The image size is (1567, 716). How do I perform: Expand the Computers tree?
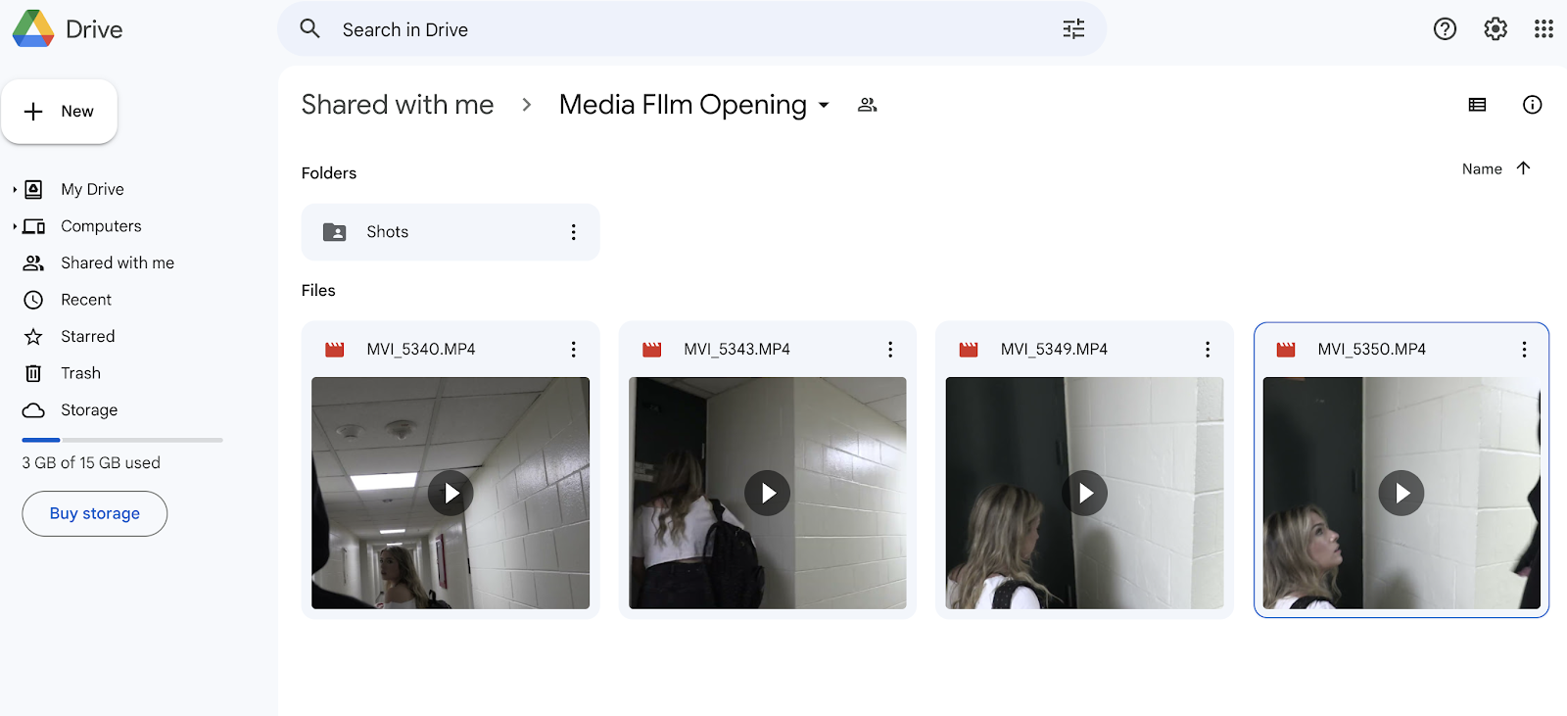click(15, 226)
